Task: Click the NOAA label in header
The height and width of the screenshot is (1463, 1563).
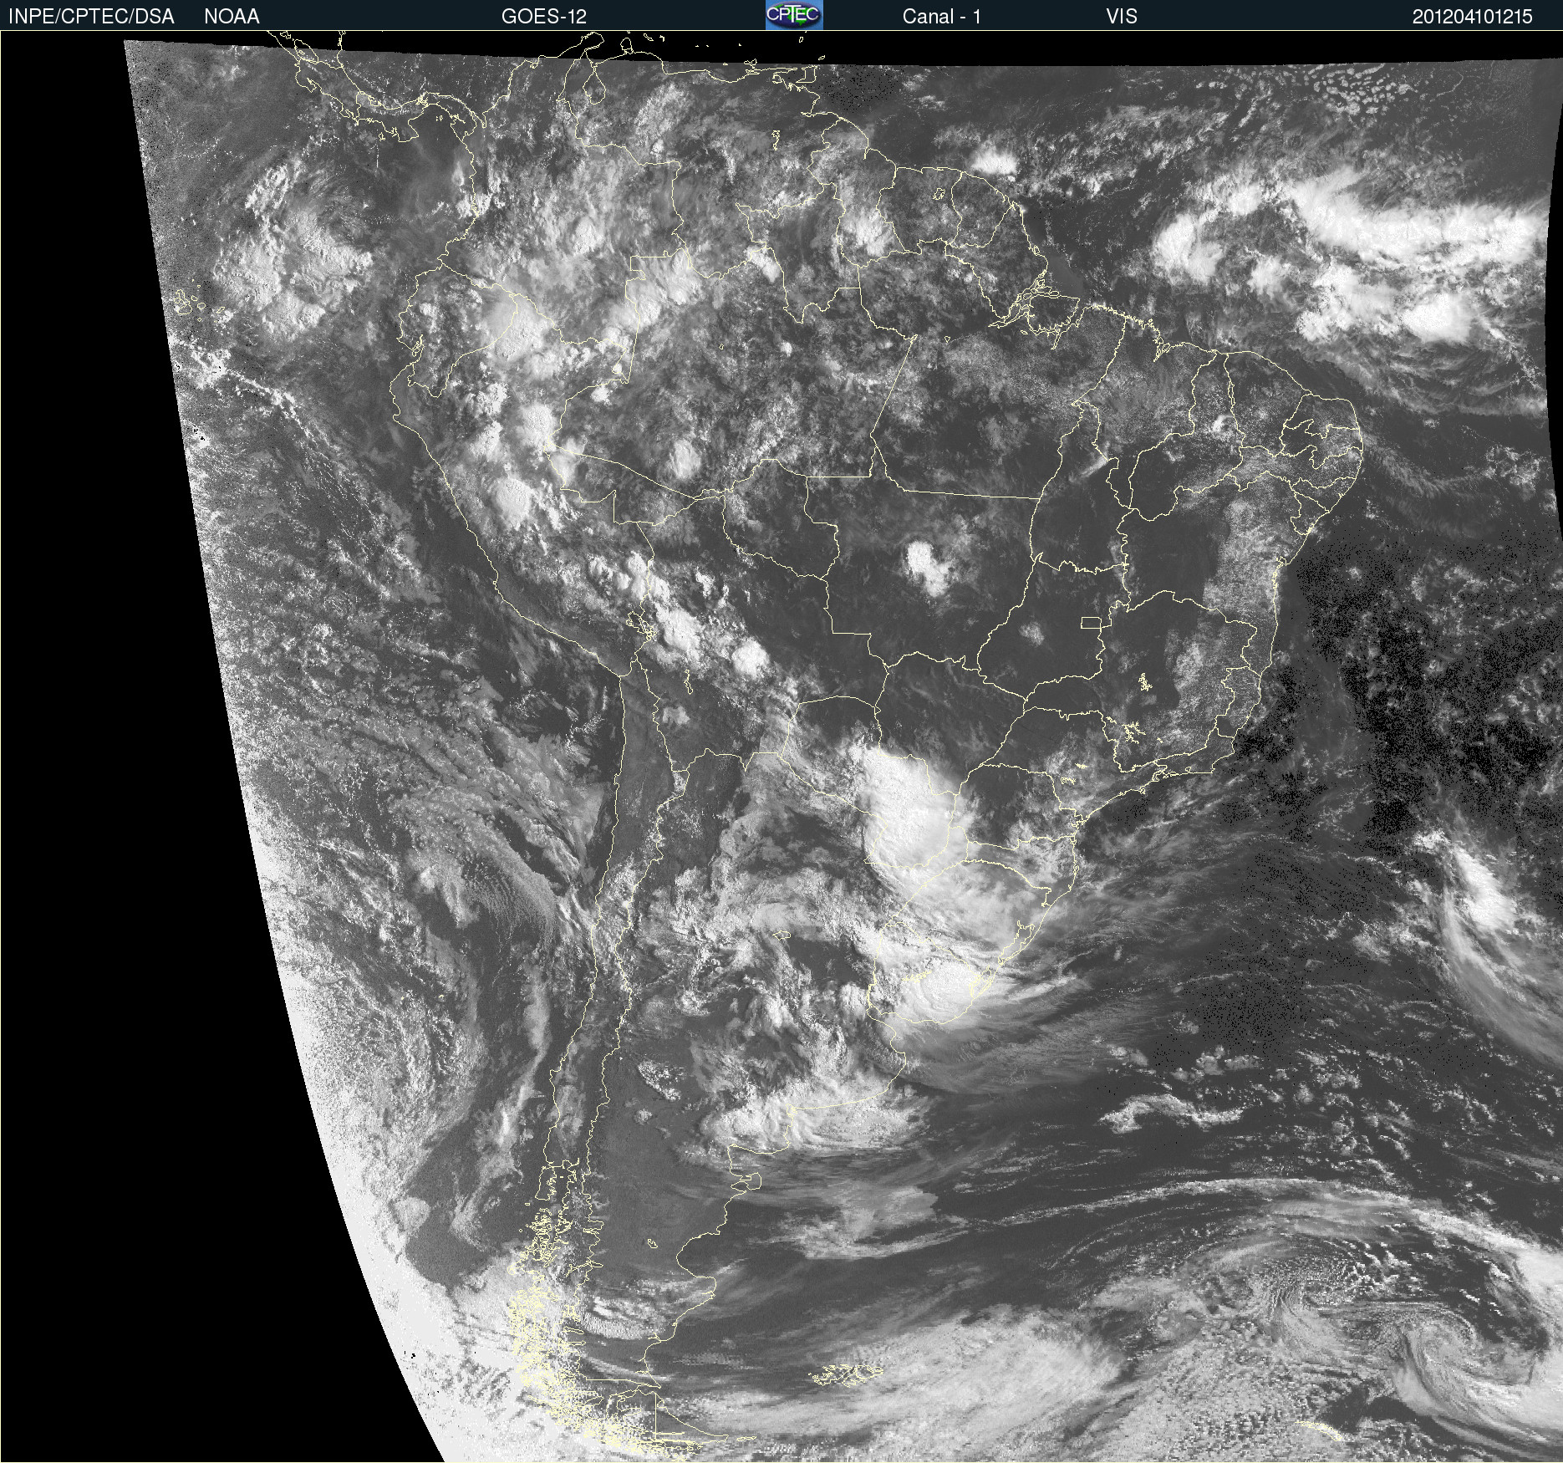Action: (232, 17)
